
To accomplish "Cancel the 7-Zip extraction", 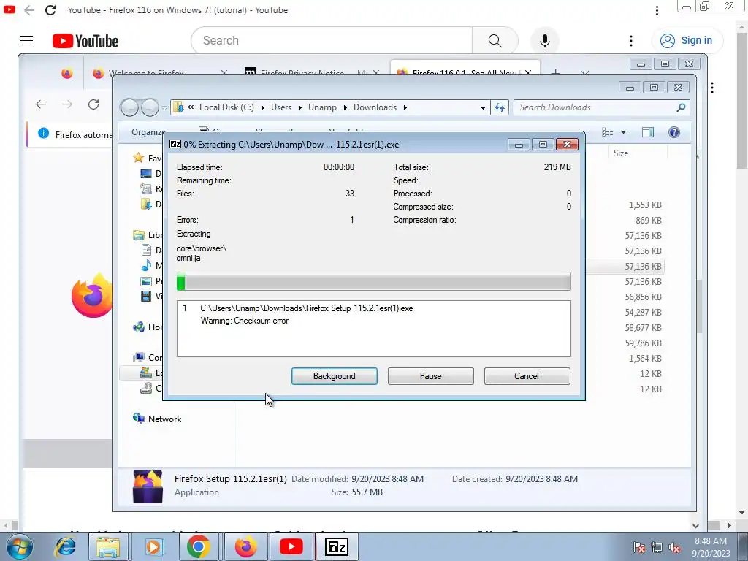I will click(x=527, y=376).
